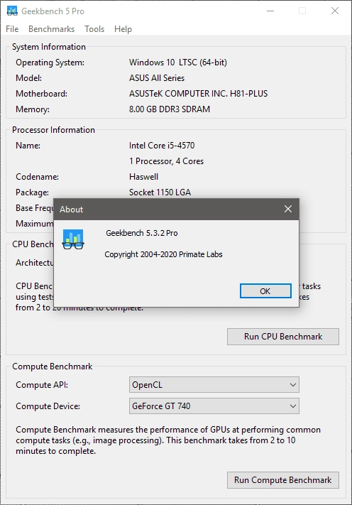Expand the Compute API dropdown showing OpenCL
This screenshot has height=505, width=352.
pos(214,385)
